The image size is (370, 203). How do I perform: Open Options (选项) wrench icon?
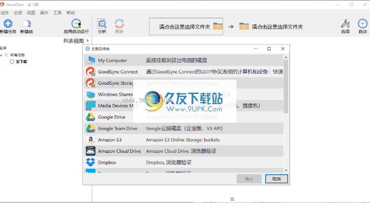tap(345, 24)
